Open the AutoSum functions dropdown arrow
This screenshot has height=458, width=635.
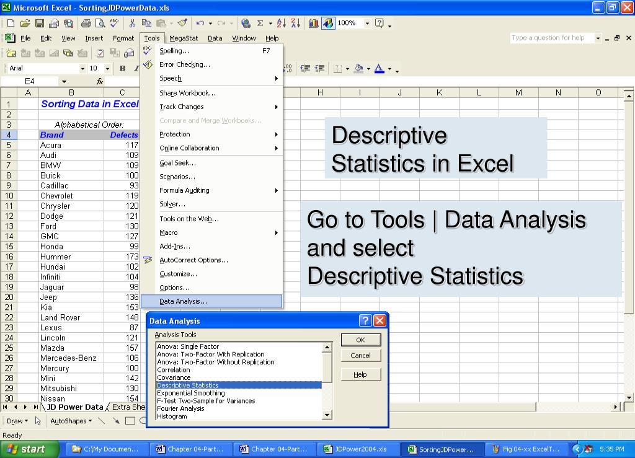tap(270, 23)
